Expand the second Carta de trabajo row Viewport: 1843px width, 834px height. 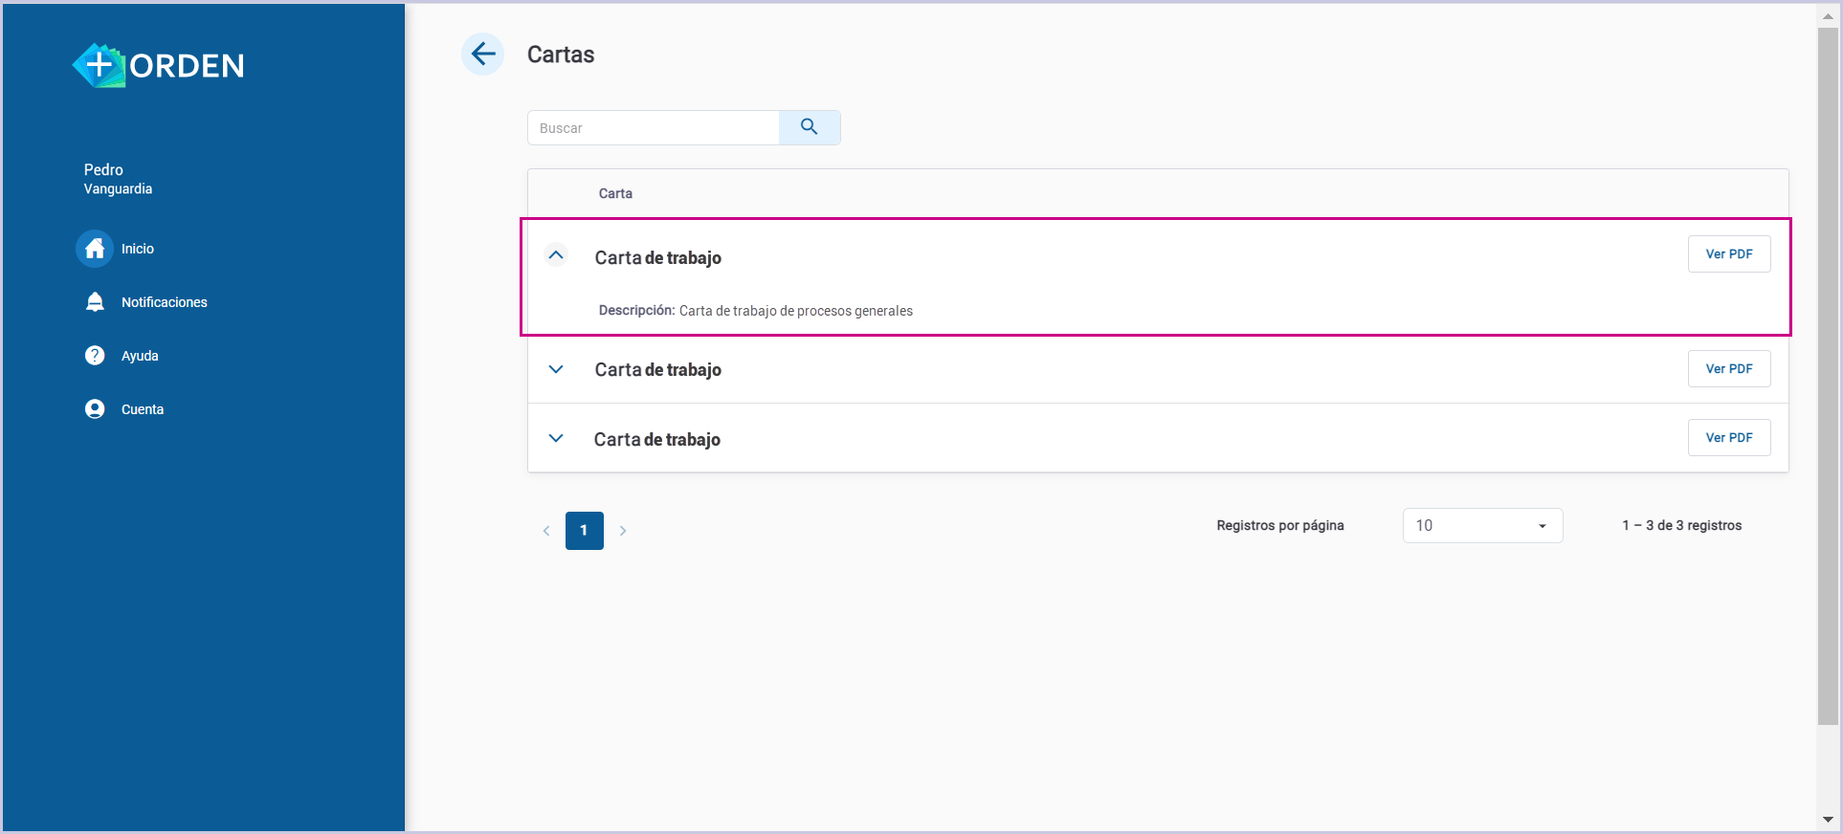click(556, 369)
